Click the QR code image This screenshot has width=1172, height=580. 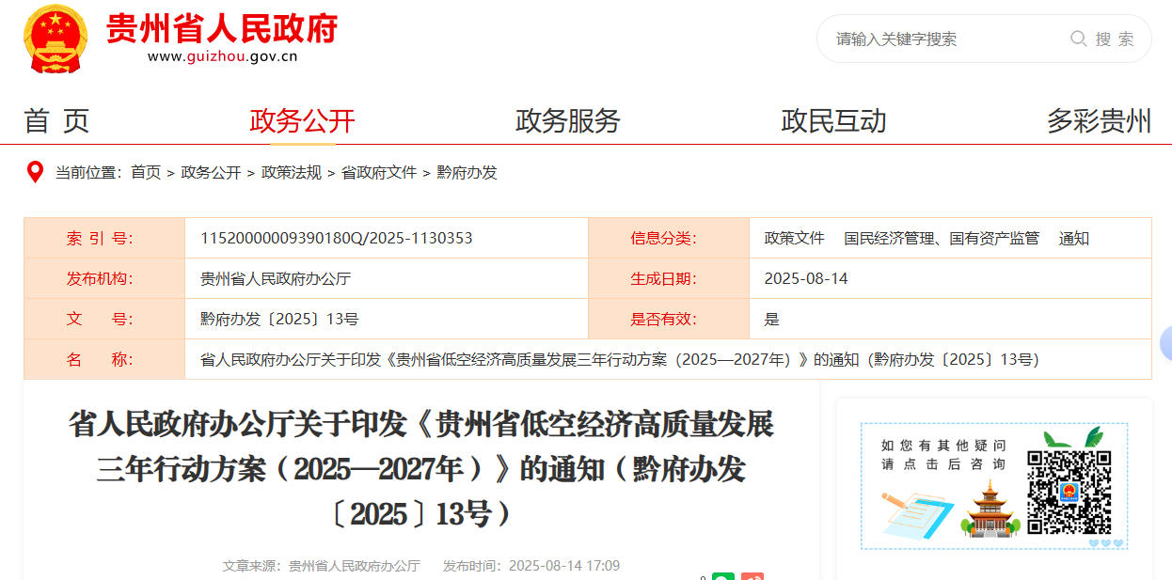[x=1069, y=493]
